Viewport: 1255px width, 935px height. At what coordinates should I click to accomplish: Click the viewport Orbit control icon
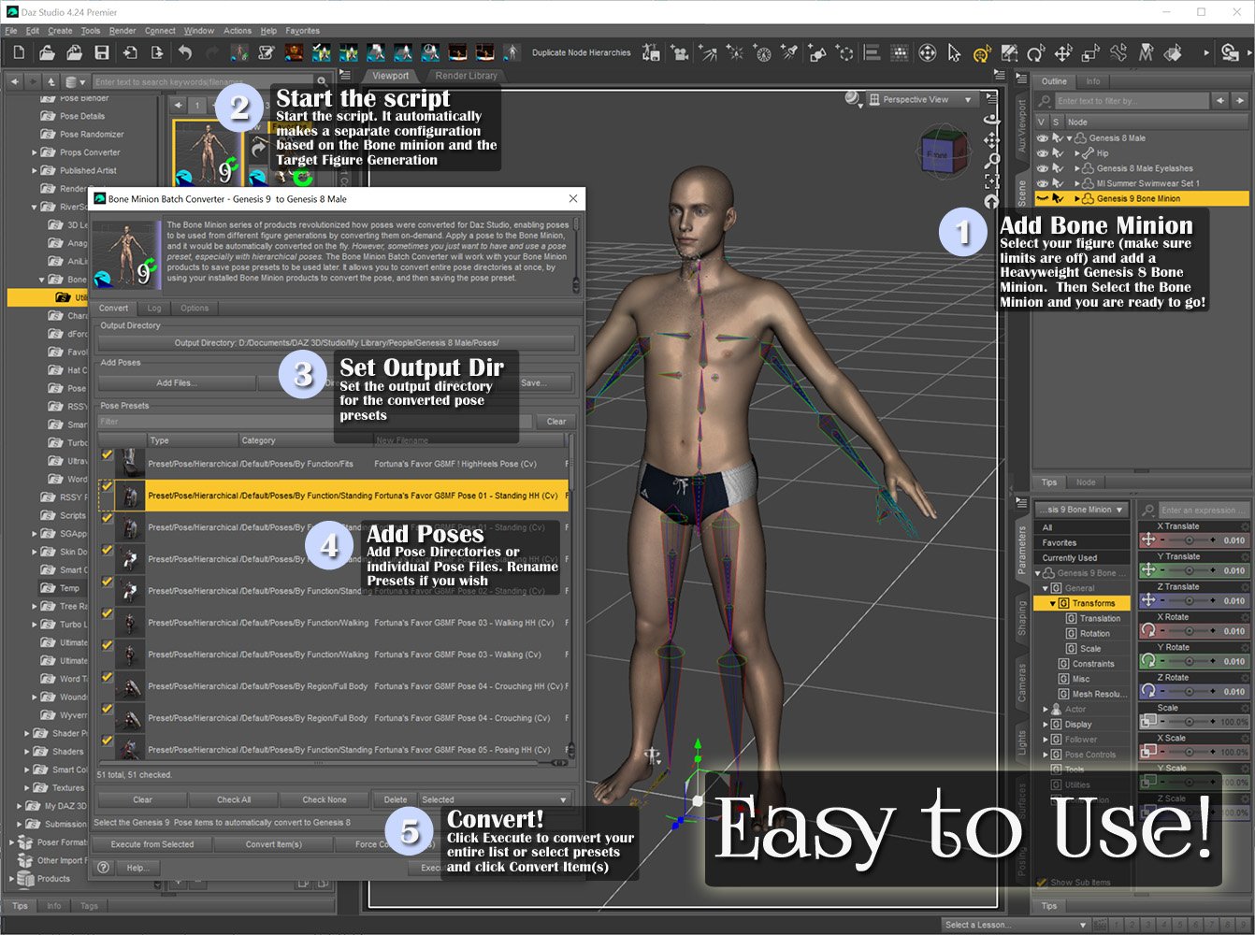coord(991,120)
